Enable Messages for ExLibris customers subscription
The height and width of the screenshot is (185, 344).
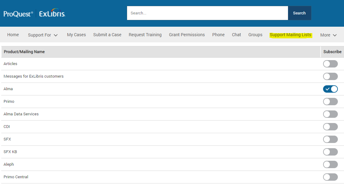330,76
